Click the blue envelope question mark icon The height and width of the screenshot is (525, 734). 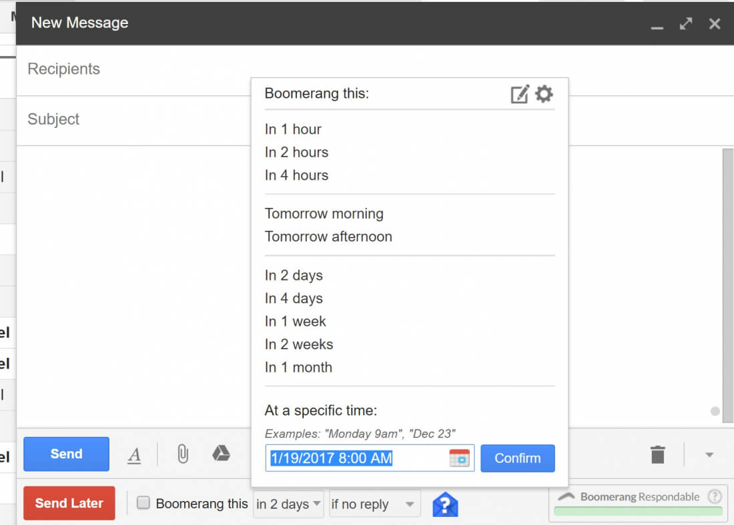point(445,504)
